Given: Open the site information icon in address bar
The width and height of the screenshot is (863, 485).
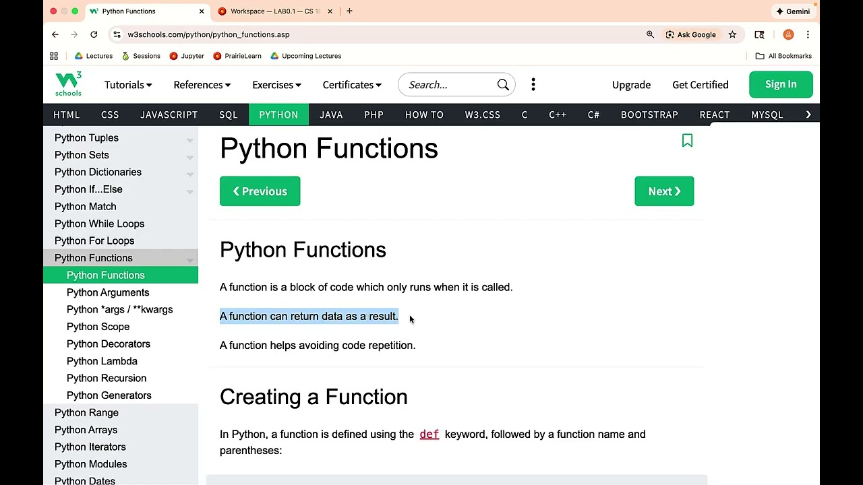Looking at the screenshot, I should 117,34.
